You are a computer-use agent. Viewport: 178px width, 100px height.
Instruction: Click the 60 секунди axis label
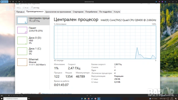point(59,61)
